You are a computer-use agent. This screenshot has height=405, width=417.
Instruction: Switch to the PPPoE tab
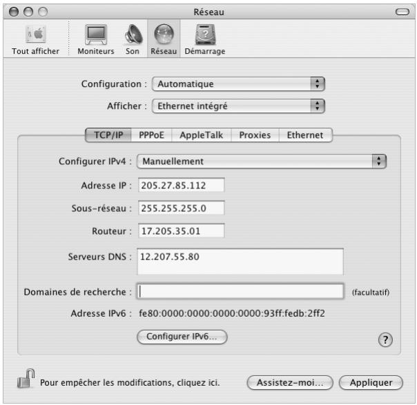coord(151,135)
